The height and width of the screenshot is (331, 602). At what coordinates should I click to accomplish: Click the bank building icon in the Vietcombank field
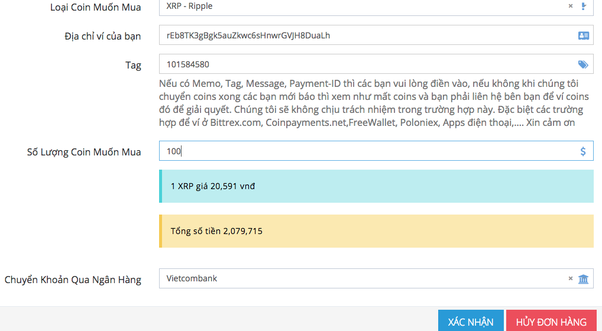point(583,279)
